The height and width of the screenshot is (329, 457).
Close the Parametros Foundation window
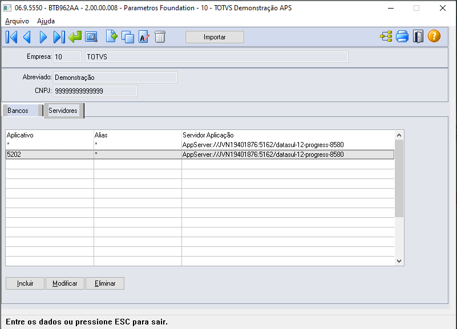[x=443, y=8]
